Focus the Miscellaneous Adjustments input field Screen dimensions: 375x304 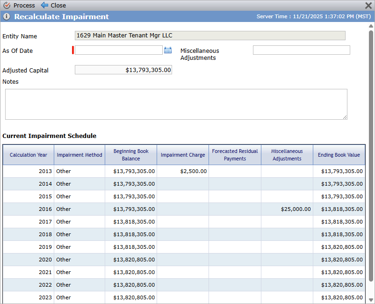tap(301, 50)
